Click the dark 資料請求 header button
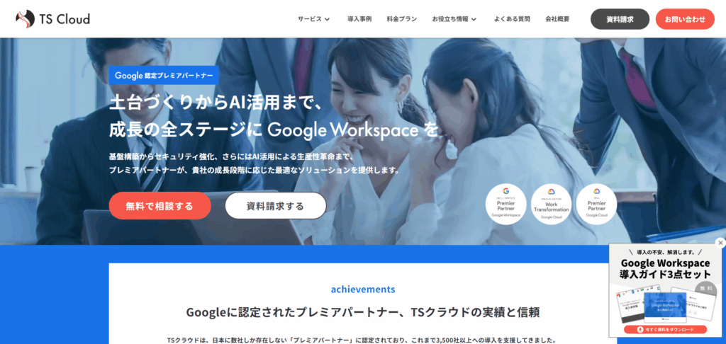Viewport: 726px width, 344px height. (620, 19)
